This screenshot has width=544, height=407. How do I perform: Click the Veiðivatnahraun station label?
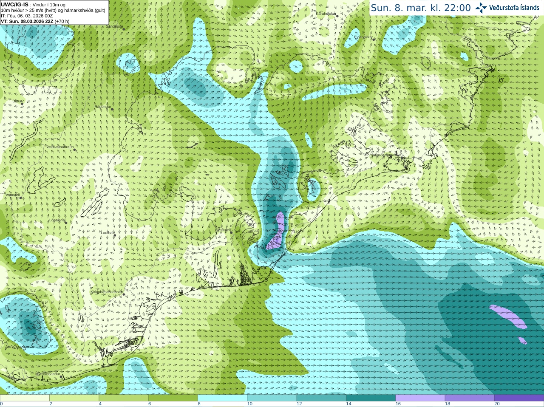60,147
